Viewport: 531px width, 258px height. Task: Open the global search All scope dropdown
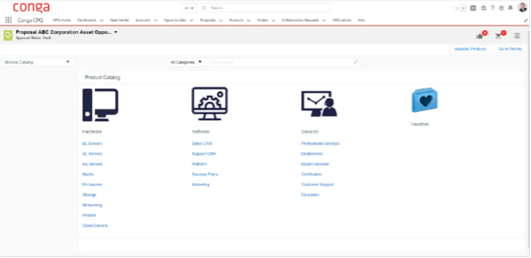point(189,8)
